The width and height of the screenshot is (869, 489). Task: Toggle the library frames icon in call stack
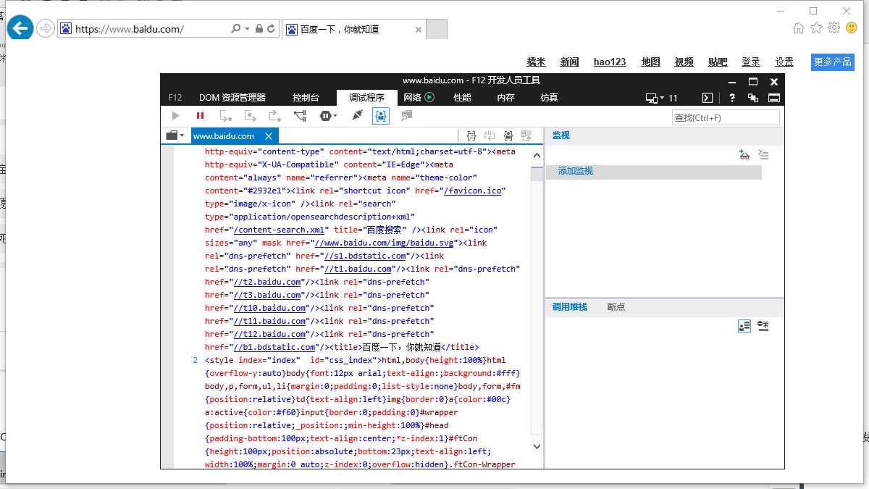point(744,327)
